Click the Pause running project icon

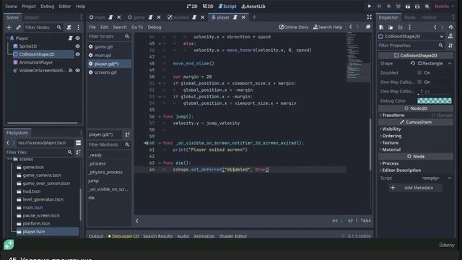click(379, 6)
